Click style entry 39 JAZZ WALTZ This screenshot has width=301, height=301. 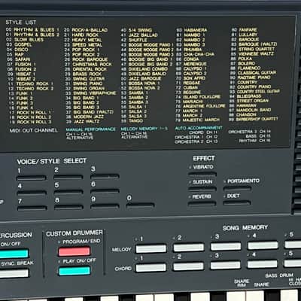83,121
